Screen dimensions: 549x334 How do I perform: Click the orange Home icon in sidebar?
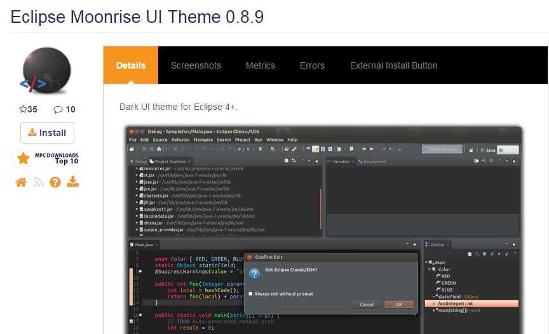click(21, 182)
